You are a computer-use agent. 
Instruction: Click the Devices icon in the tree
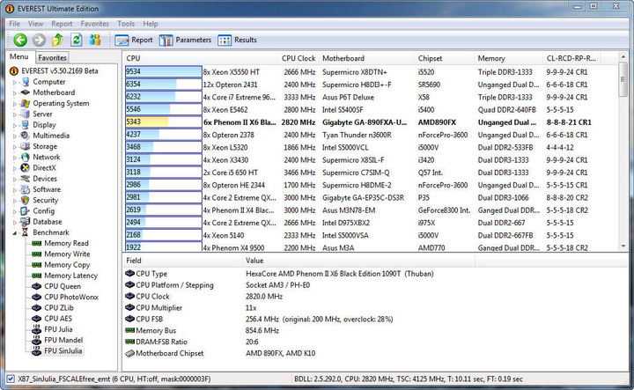(x=26, y=179)
